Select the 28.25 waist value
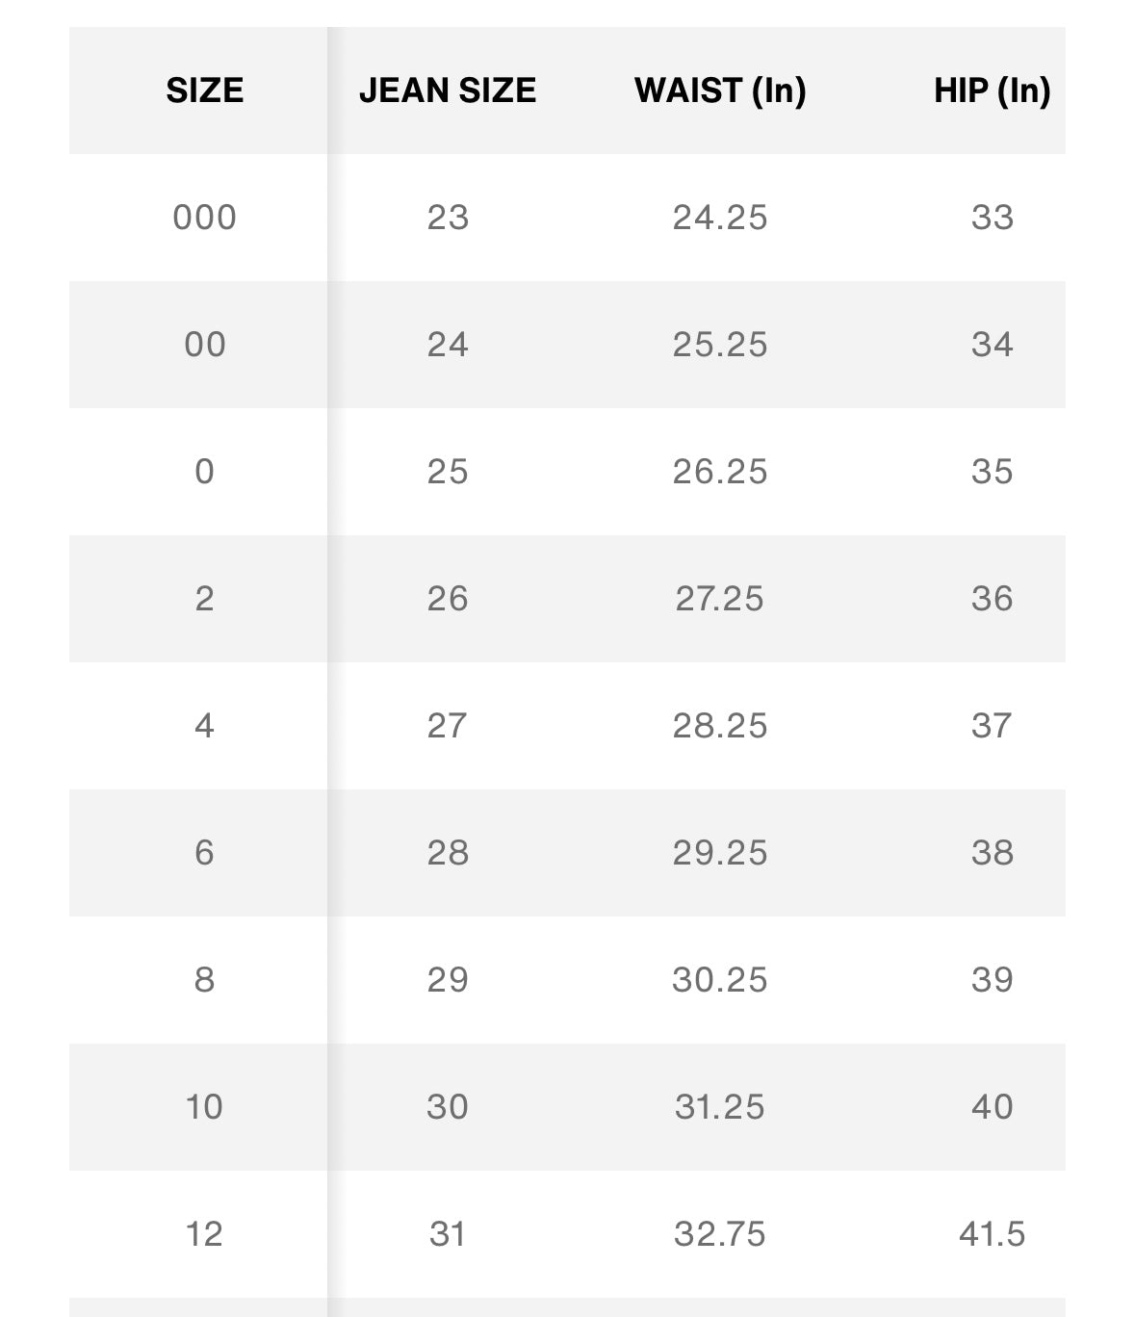1135x1317 pixels. 720,726
